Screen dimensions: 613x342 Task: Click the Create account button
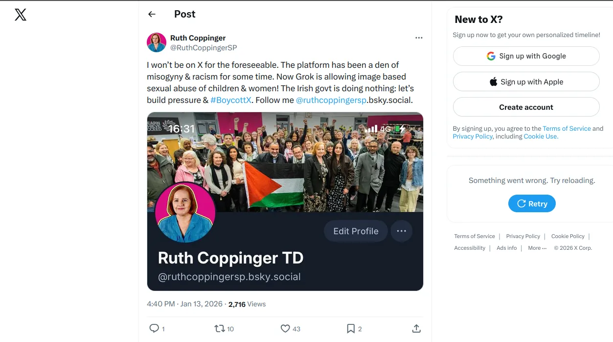pyautogui.click(x=526, y=107)
